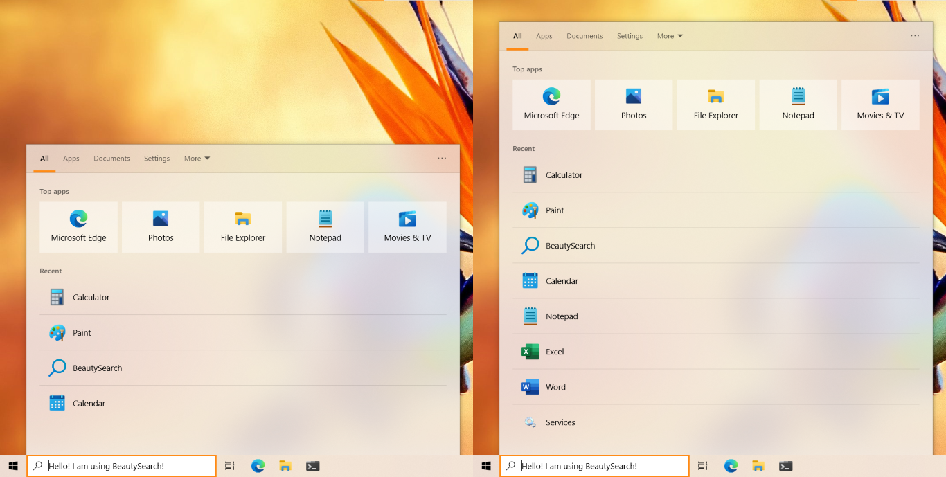Open Microsoft Edge tile in right search panel
Screen dimensions: 946x477
tap(551, 105)
